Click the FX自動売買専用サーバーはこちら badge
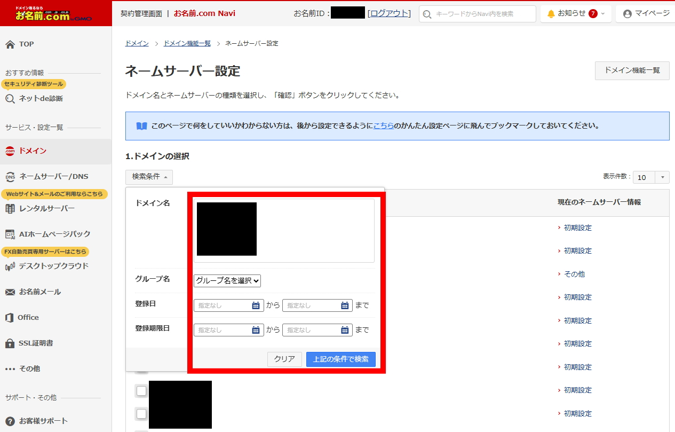 click(x=45, y=252)
